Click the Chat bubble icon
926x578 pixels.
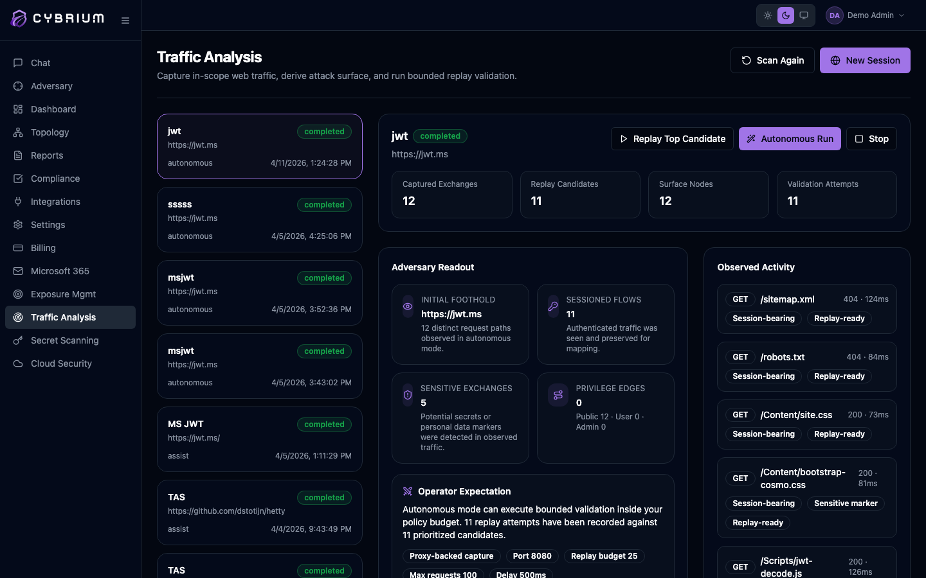click(x=18, y=63)
